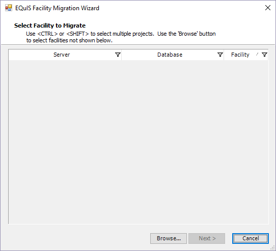Click the EQuIS wizard title bar icon
Image resolution: width=276 pixels, height=251 pixels.
tap(9, 8)
